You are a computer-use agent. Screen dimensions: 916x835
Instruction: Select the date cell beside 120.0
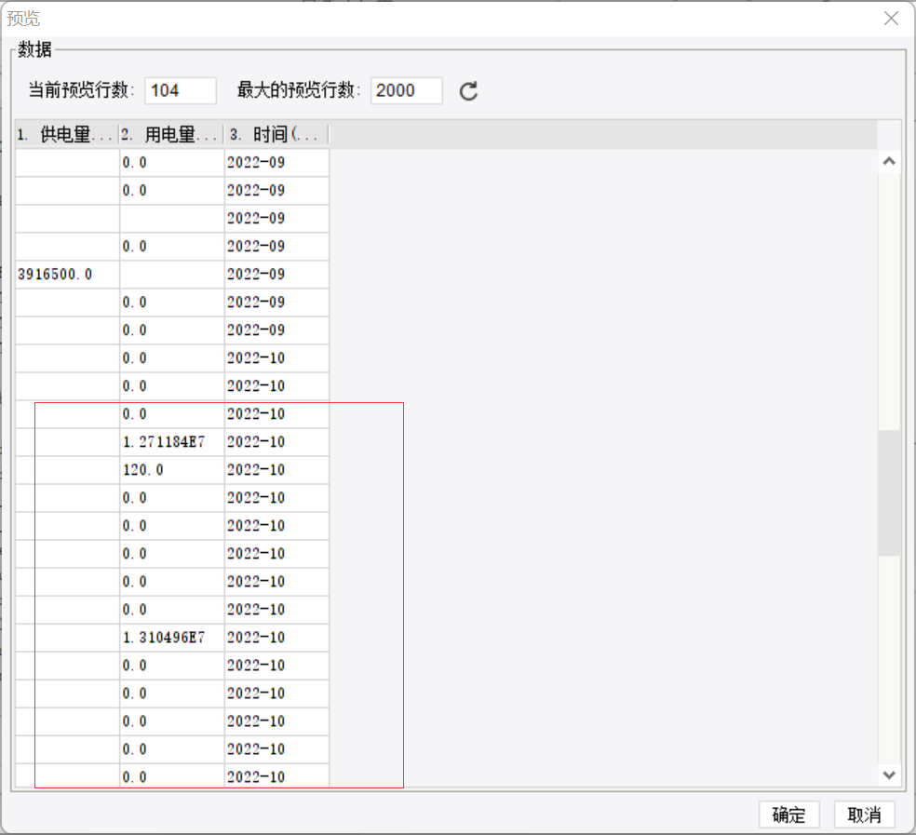276,470
